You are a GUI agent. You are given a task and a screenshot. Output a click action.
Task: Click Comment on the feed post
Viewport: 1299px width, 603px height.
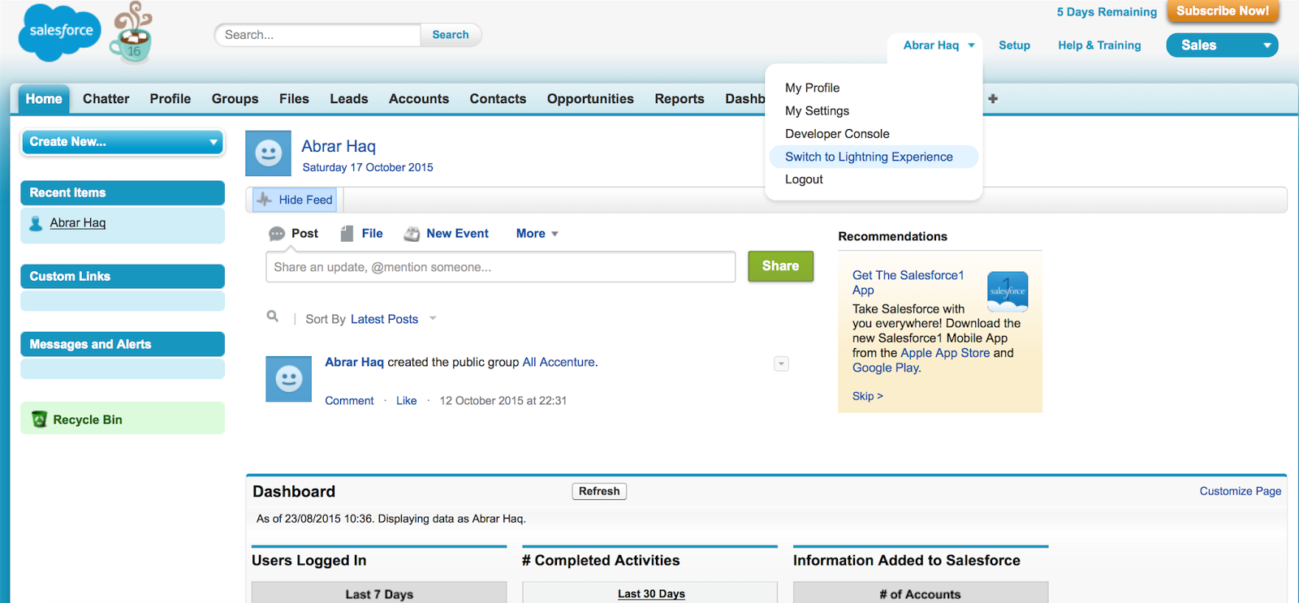pyautogui.click(x=349, y=401)
